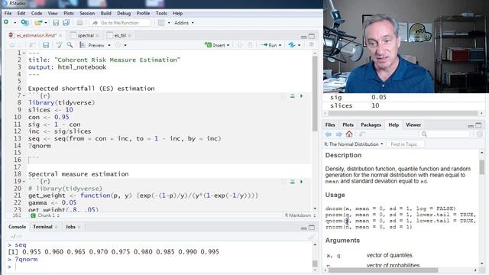Collapse code chunk at line 19
489x275 pixels.
point(24,182)
